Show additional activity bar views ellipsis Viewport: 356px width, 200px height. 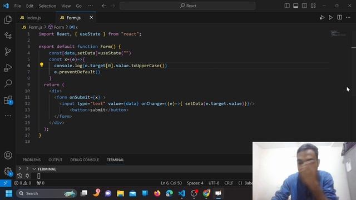pos(8,116)
